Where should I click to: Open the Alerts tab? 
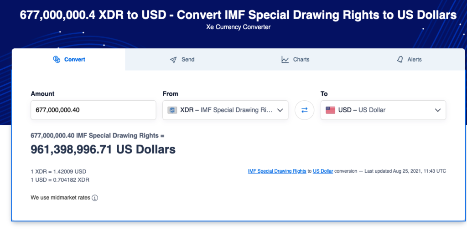coord(408,60)
